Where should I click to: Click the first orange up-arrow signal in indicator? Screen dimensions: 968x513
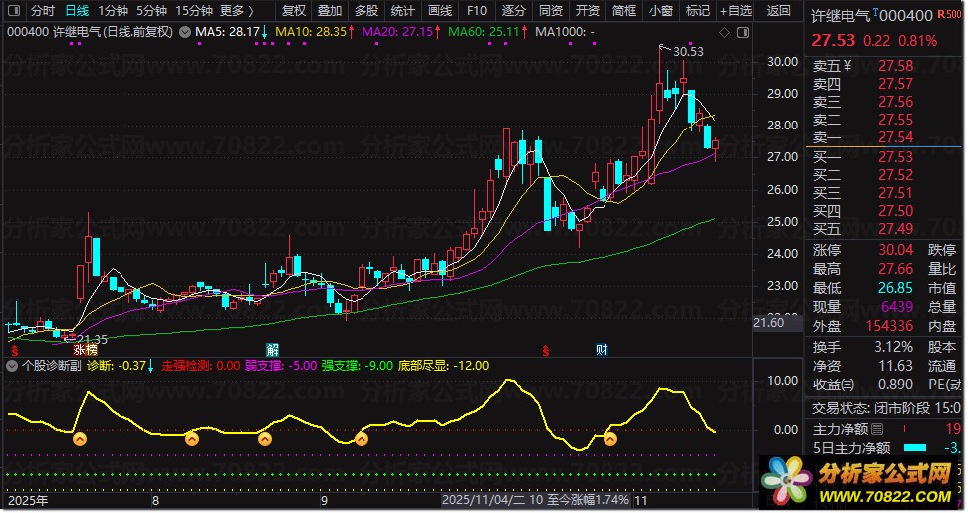pos(80,438)
